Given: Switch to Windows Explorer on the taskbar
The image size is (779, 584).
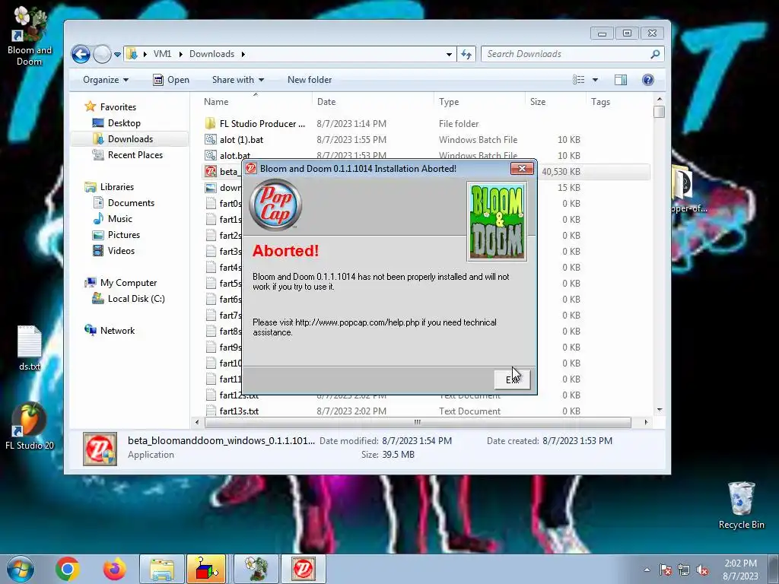Looking at the screenshot, I should [x=162, y=569].
